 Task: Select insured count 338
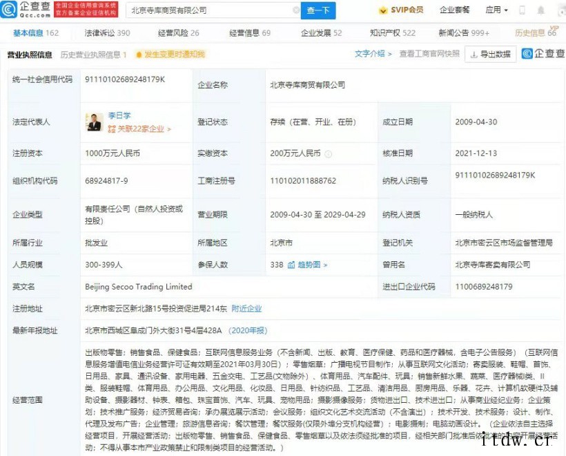(277, 265)
